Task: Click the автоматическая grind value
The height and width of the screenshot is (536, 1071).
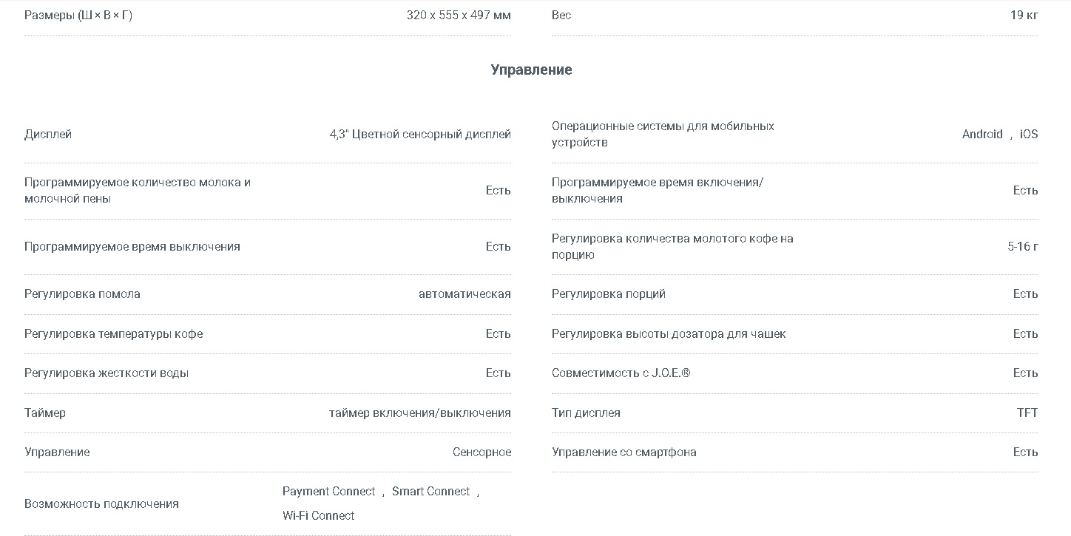Action: [464, 294]
